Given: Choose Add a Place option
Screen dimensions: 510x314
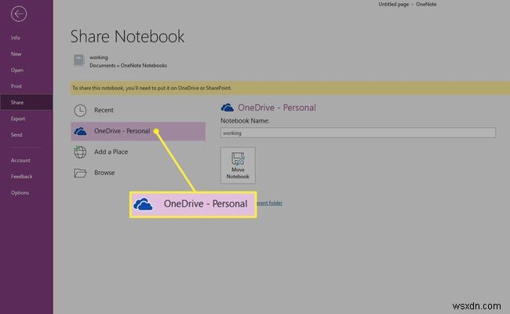Looking at the screenshot, I should click(x=138, y=152).
